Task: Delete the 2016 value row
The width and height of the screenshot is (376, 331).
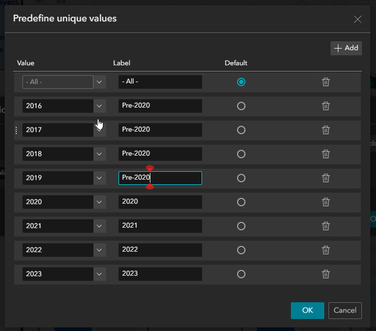Action: click(x=326, y=106)
